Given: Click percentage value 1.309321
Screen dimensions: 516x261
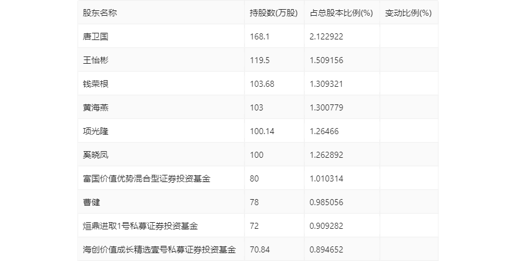Looking at the screenshot, I should tap(327, 84).
